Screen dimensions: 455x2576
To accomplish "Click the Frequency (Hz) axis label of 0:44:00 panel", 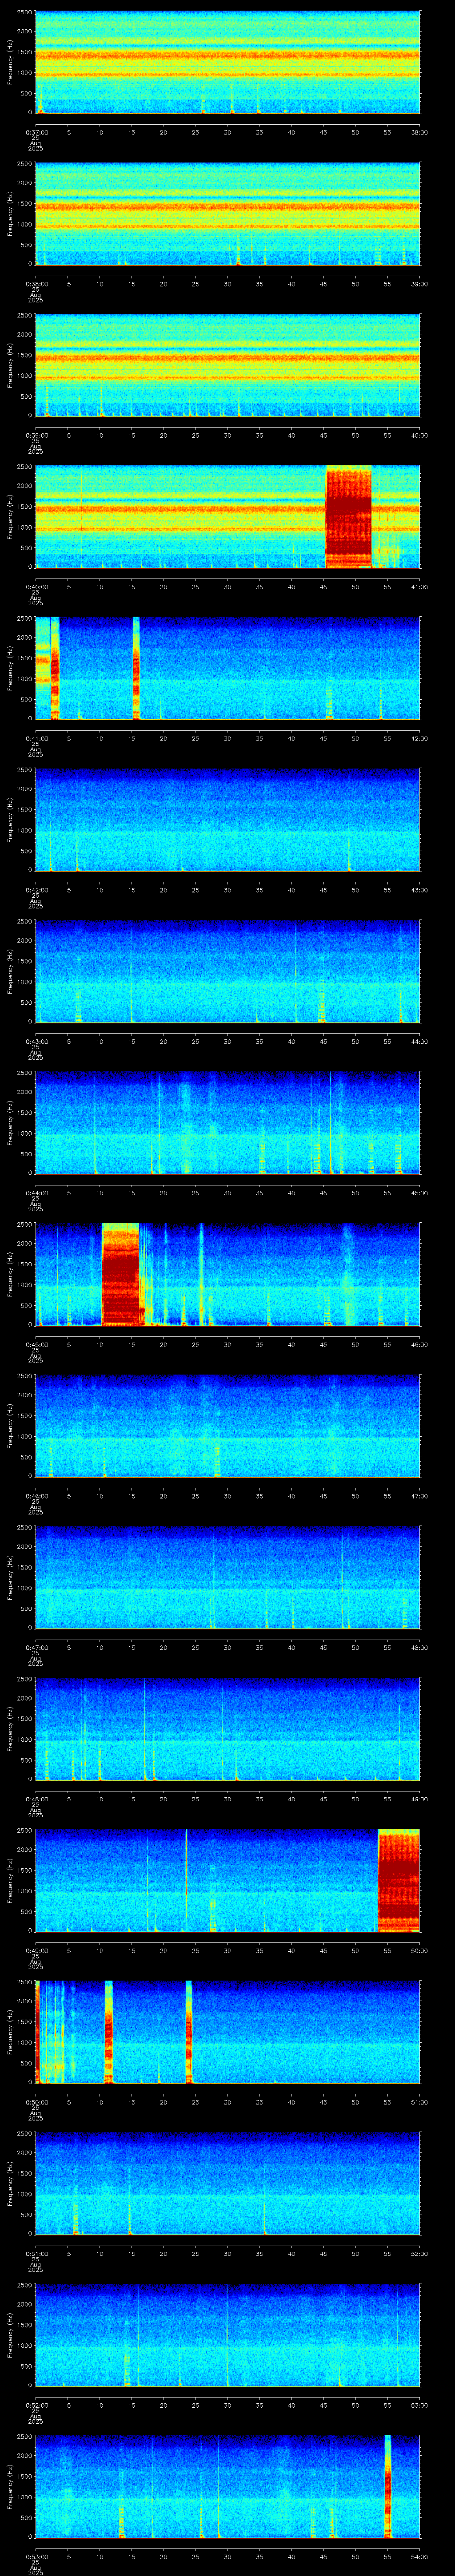I will click(10, 1123).
